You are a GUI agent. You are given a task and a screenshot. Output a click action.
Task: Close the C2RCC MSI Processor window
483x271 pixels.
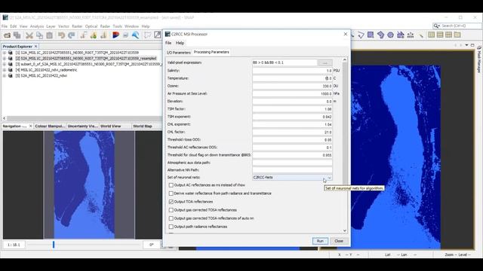[x=346, y=34]
